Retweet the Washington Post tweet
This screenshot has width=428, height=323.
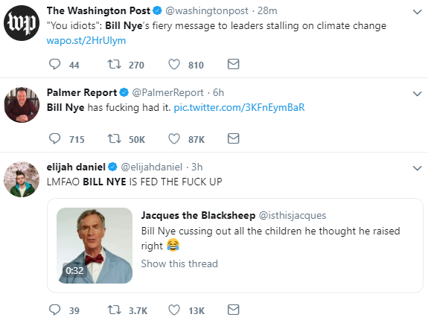114,65
